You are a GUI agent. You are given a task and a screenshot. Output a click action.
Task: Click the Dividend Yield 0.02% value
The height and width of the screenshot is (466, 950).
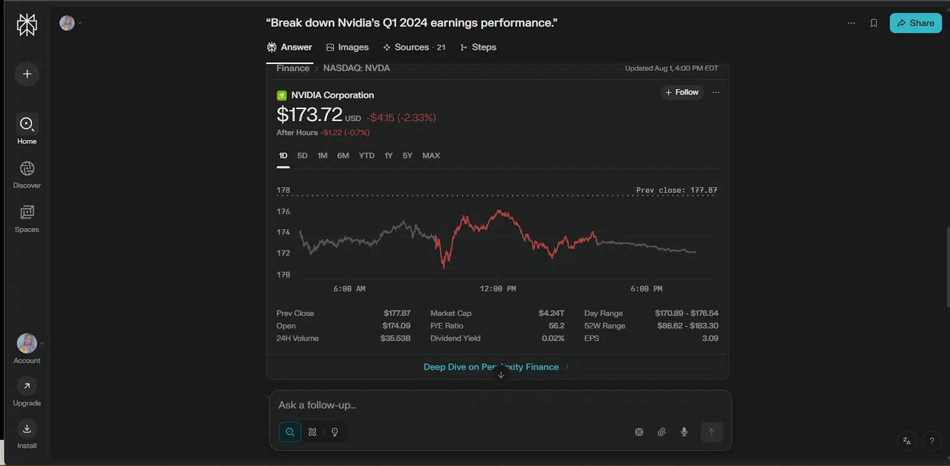553,338
